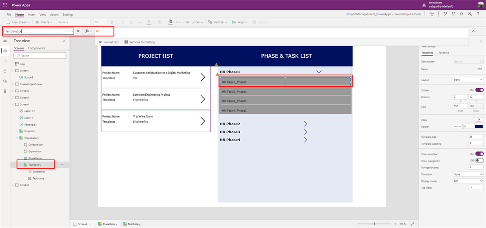Expand CreateProjectScreen tree node

(x=13, y=84)
